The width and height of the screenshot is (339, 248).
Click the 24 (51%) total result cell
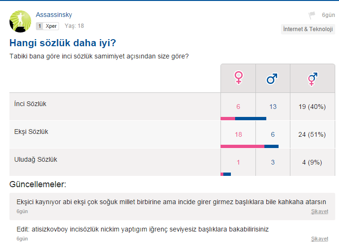(312, 134)
